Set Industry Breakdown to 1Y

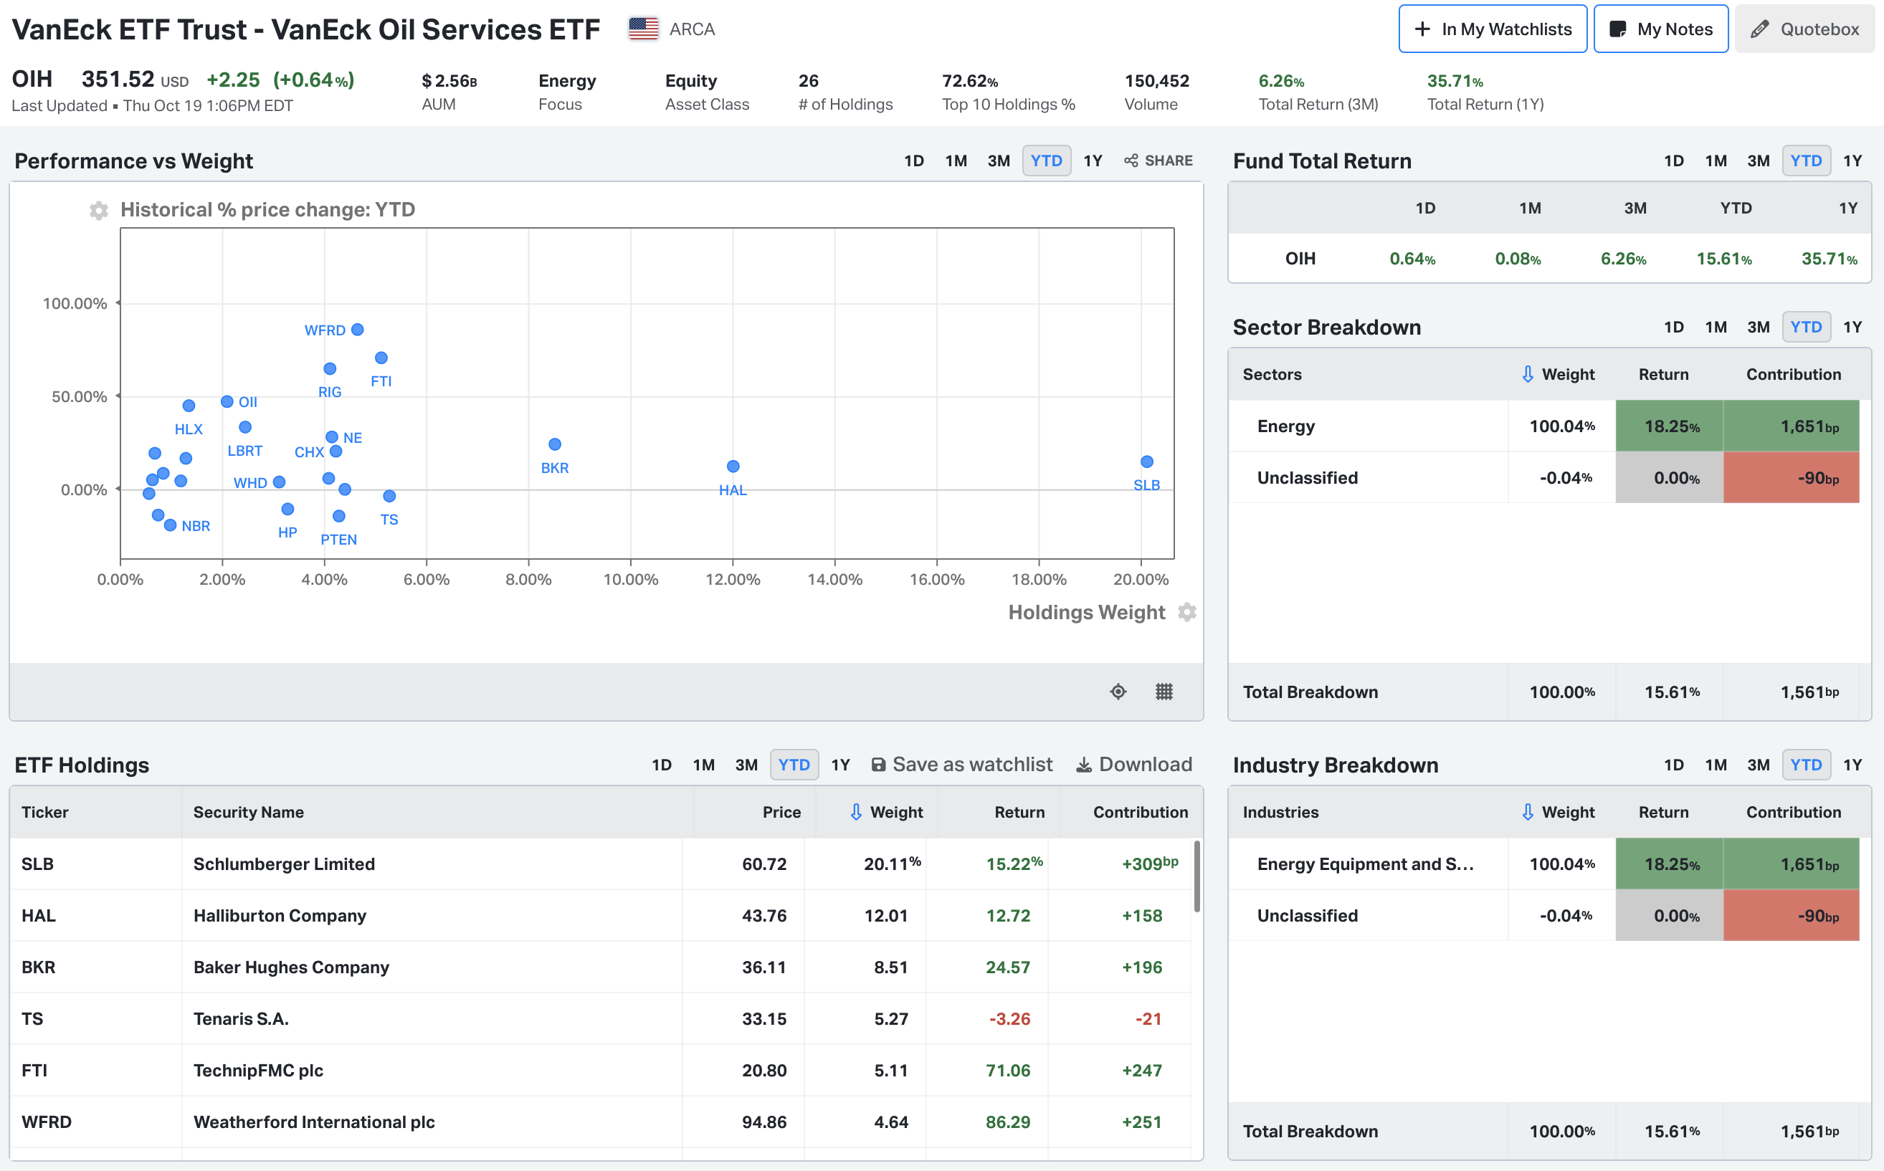1852,765
